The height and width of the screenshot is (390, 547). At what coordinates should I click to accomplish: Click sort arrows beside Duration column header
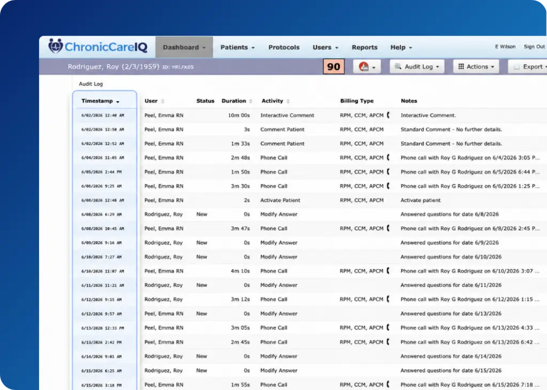pos(251,101)
